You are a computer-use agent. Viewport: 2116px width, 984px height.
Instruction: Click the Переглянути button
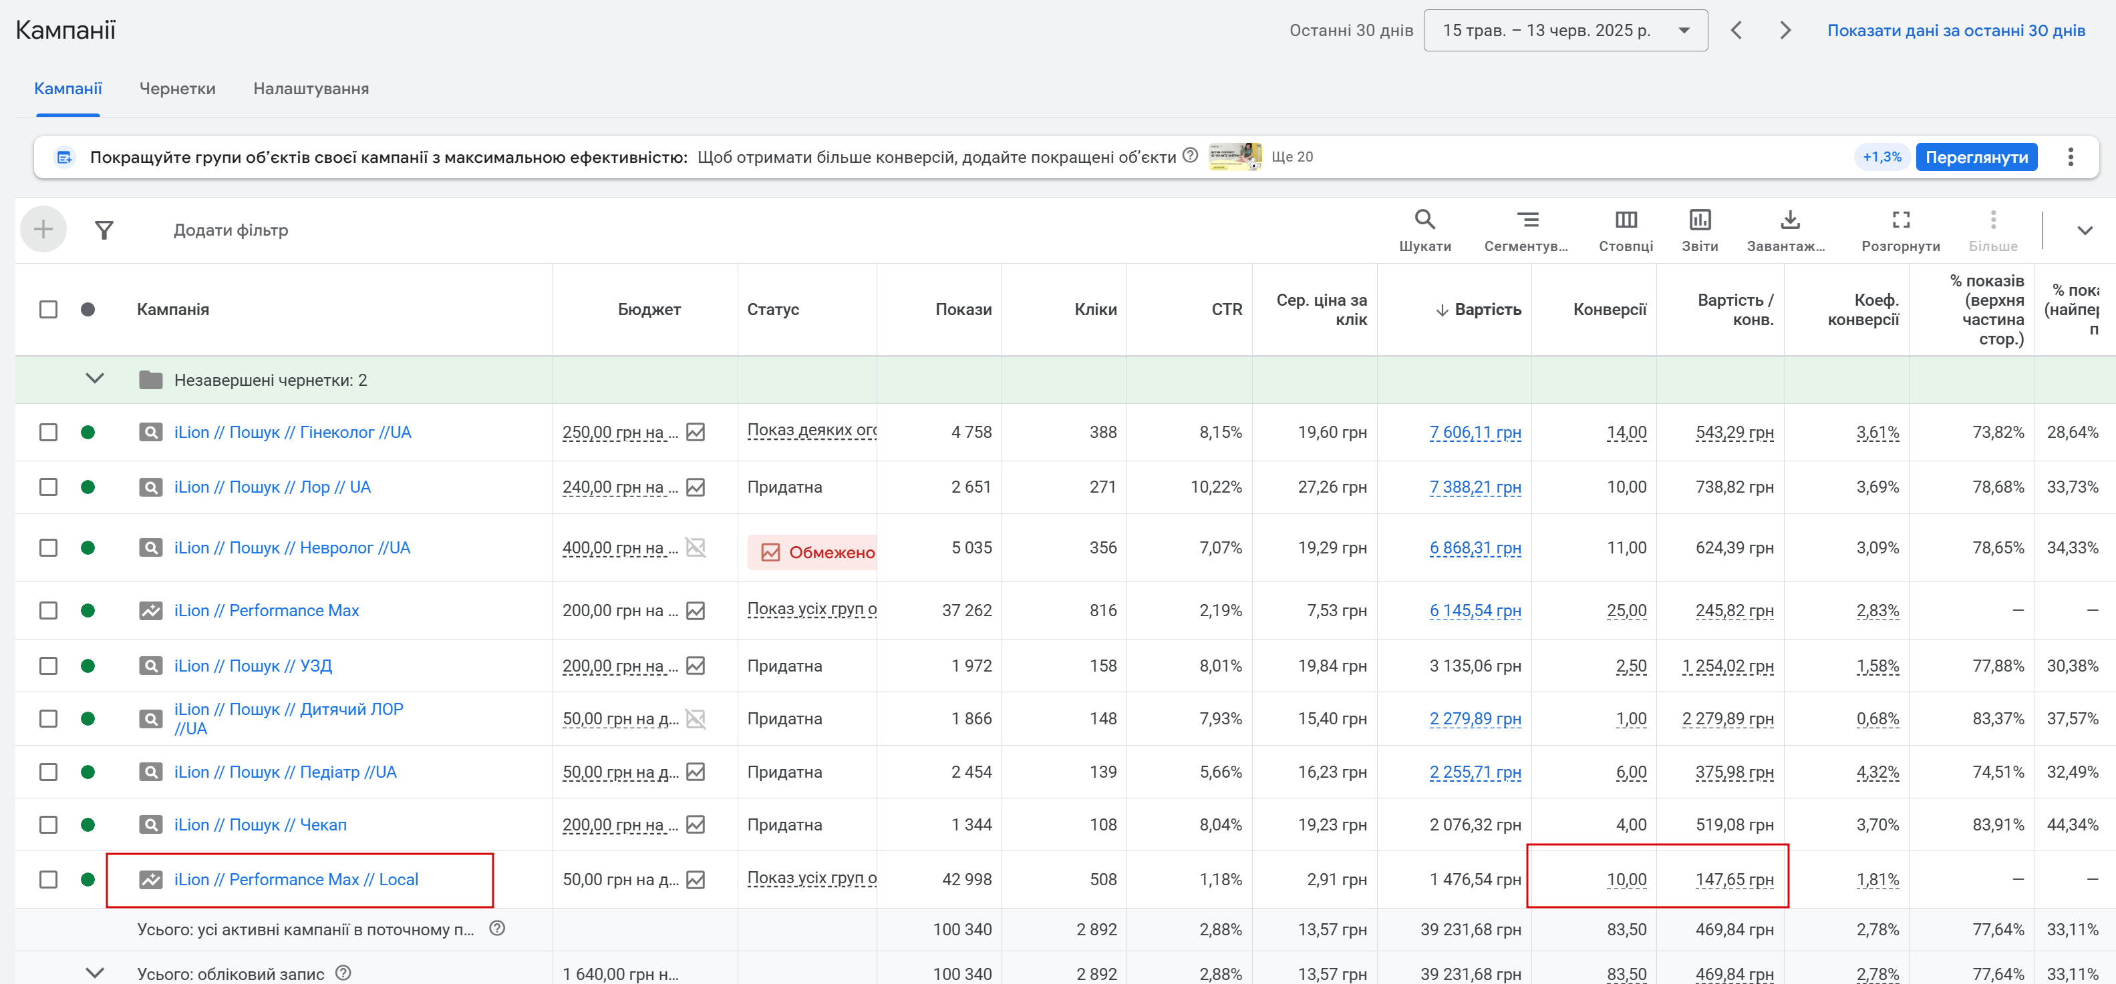pos(1976,157)
